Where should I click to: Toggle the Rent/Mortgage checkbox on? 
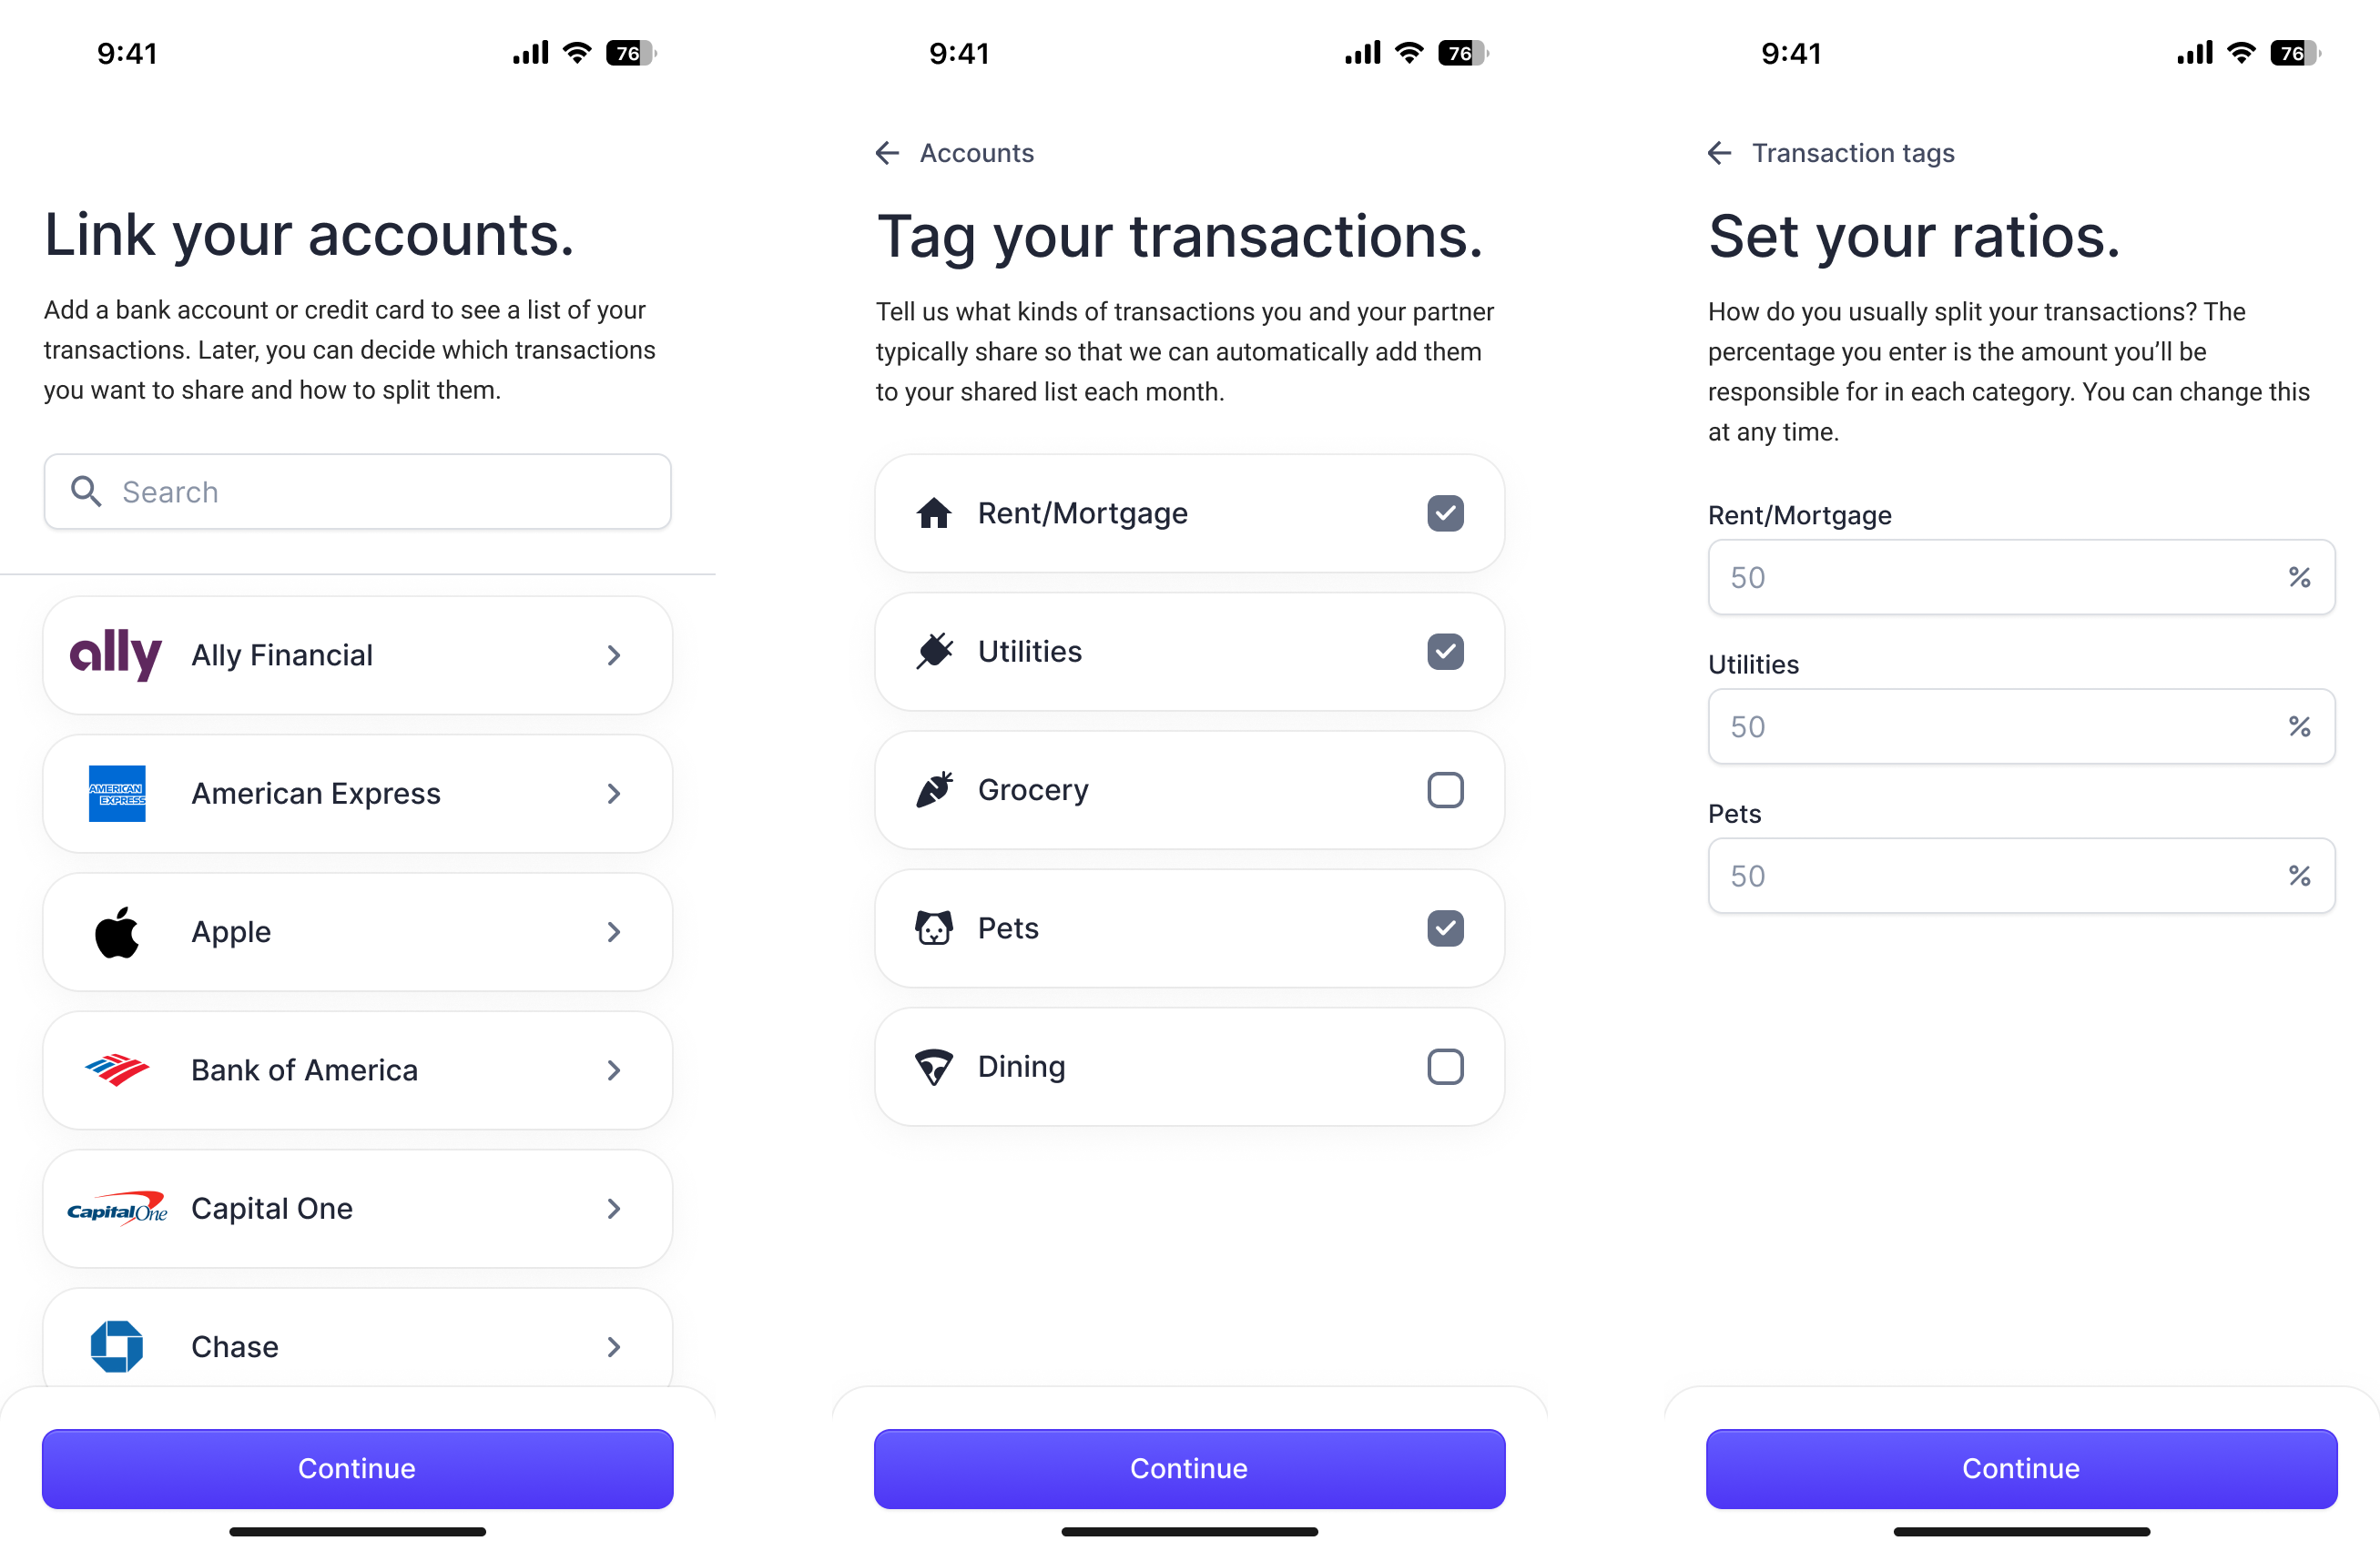click(1445, 512)
